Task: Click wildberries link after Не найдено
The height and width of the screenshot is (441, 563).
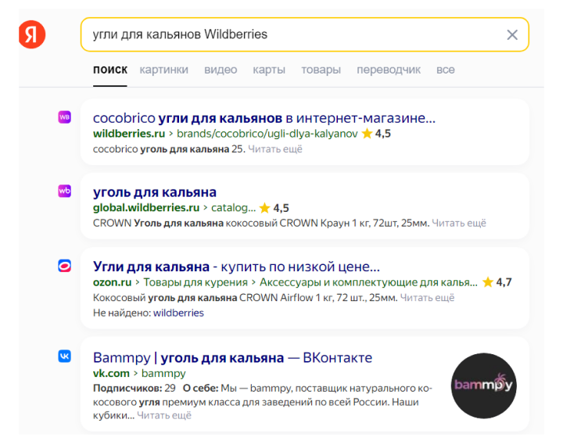Action: click(x=178, y=313)
